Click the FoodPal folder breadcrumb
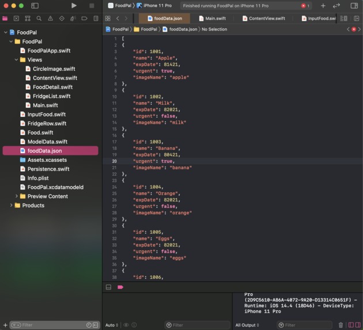The height and width of the screenshot is (330, 363). pos(146,29)
